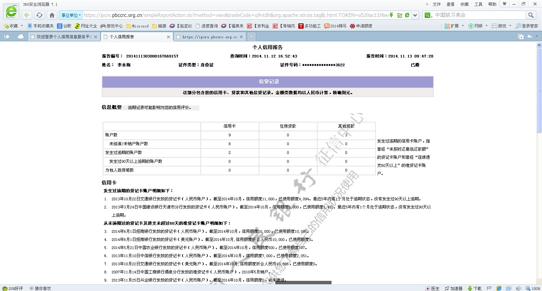The width and height of the screenshot is (542, 291).
Task: Open the browser skin settings icon
Action: click(504, 4)
